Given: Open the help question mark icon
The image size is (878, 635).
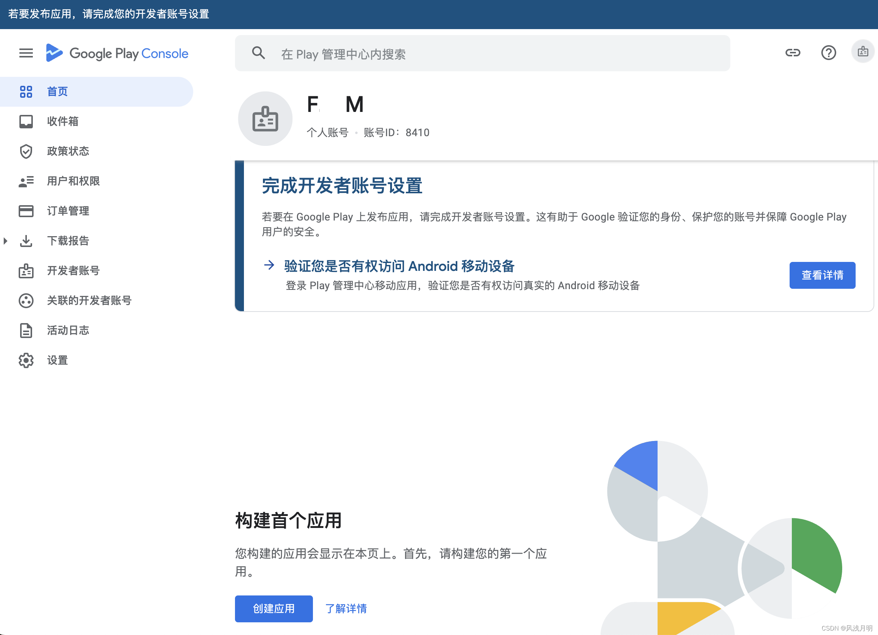Looking at the screenshot, I should click(828, 53).
